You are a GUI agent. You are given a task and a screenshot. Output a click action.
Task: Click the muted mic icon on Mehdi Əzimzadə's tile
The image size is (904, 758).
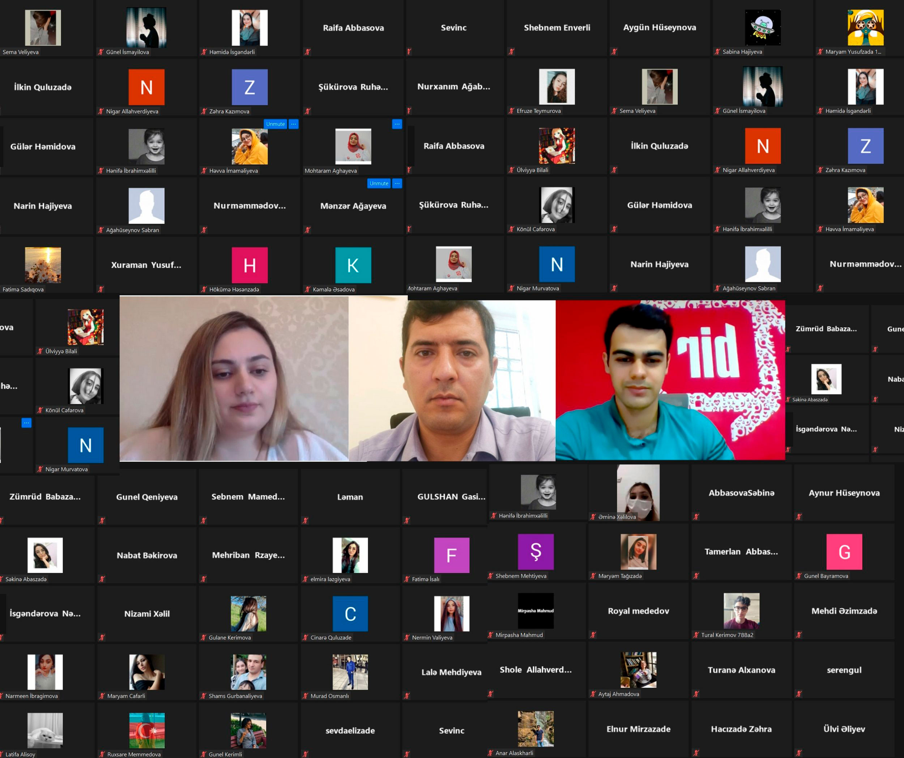(x=799, y=634)
